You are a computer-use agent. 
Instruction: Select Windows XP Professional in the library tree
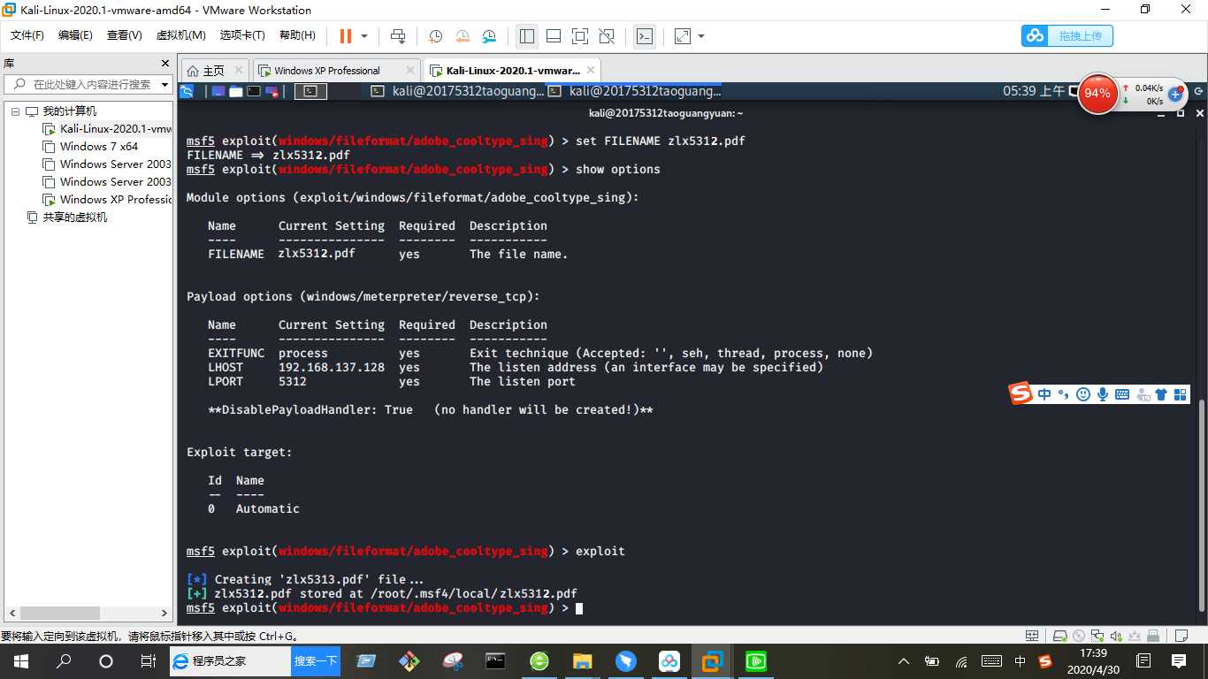pyautogui.click(x=108, y=200)
